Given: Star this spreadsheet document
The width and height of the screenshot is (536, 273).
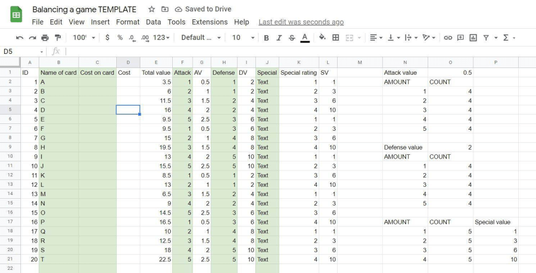Looking at the screenshot, I should [x=152, y=9].
